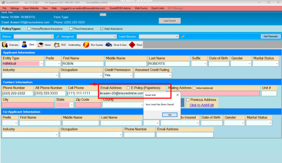Focus the City input field
The width and height of the screenshot is (282, 163).
click(28, 105)
